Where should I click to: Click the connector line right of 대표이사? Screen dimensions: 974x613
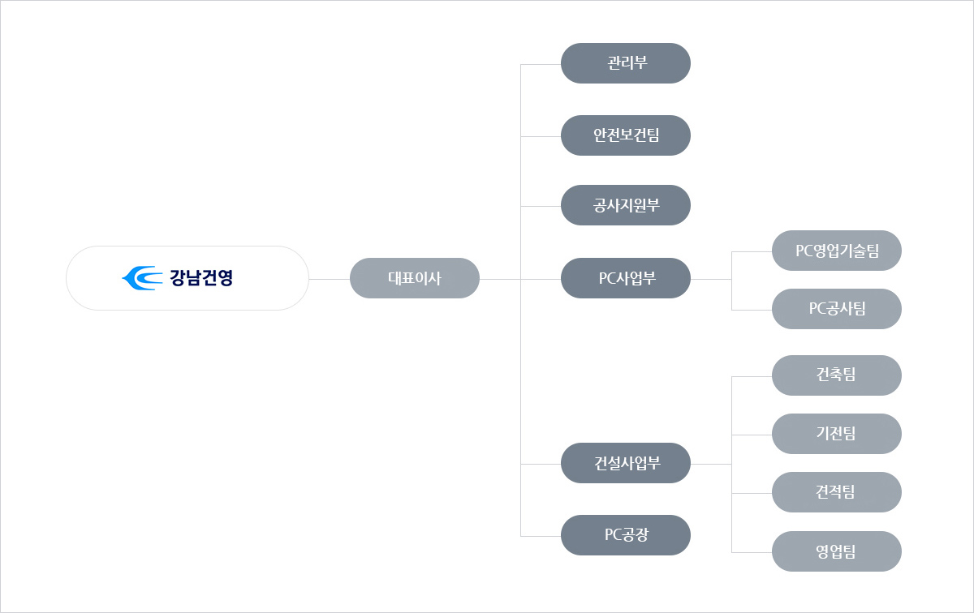[500, 279]
